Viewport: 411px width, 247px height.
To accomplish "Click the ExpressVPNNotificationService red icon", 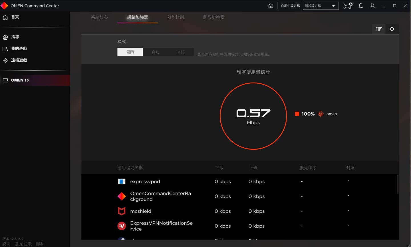I will [122, 226].
